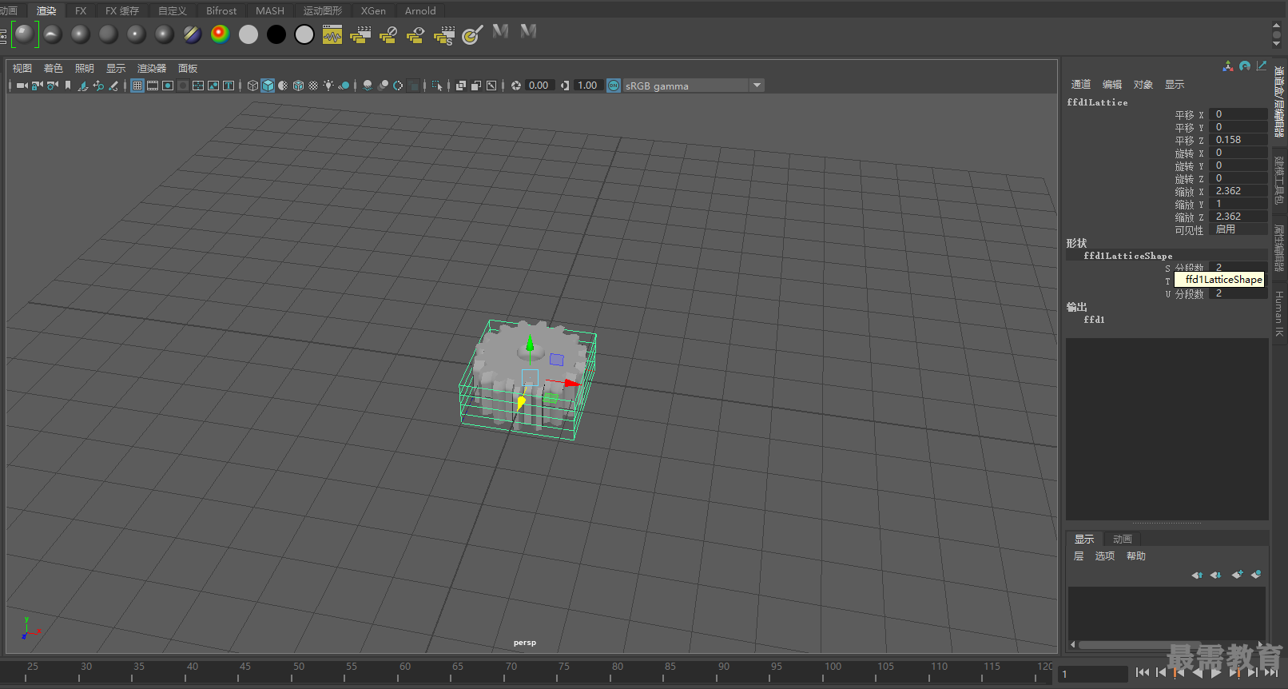Screen dimensions: 1288x689
Task: Switch to the Arnold shelf tab
Action: point(420,10)
